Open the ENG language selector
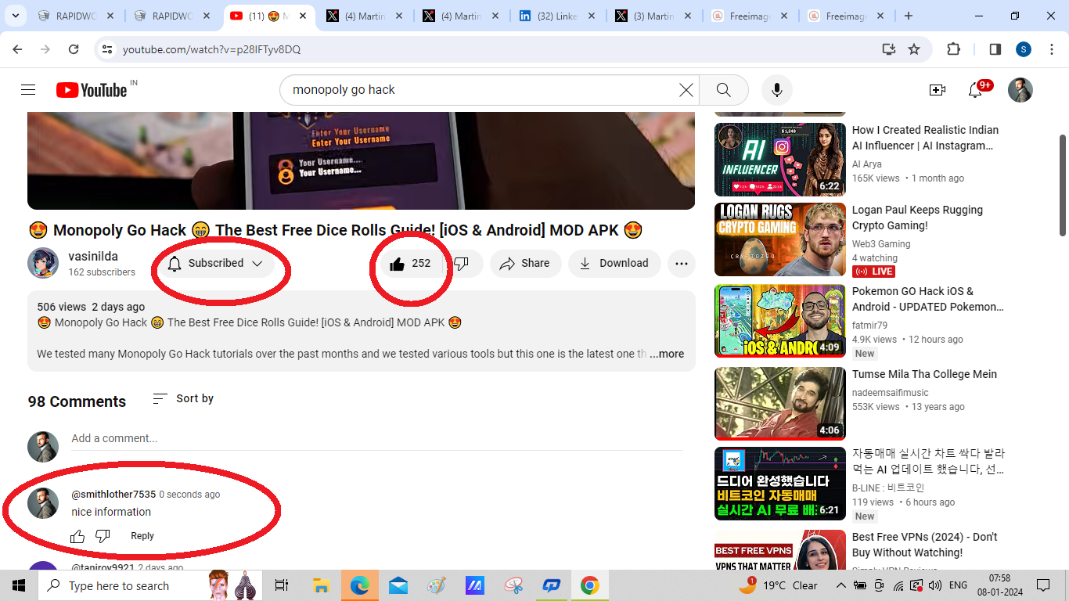 pos(958,585)
